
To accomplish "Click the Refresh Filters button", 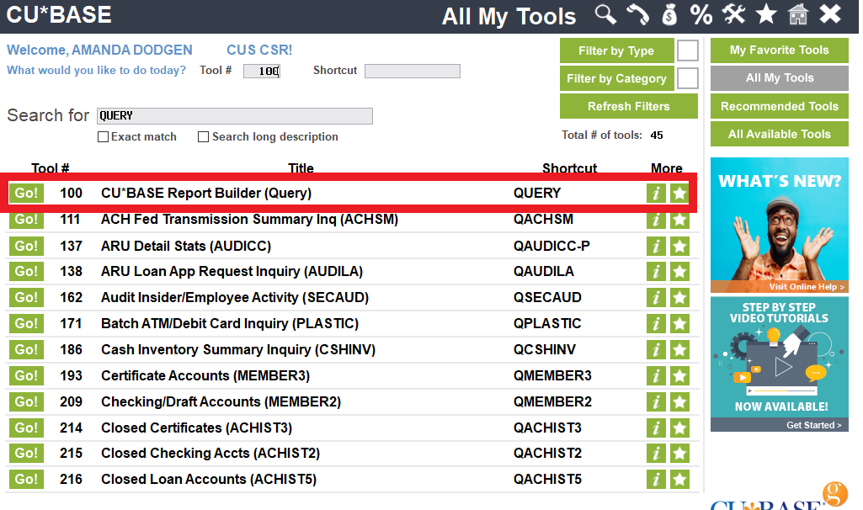I will pyautogui.click(x=629, y=106).
